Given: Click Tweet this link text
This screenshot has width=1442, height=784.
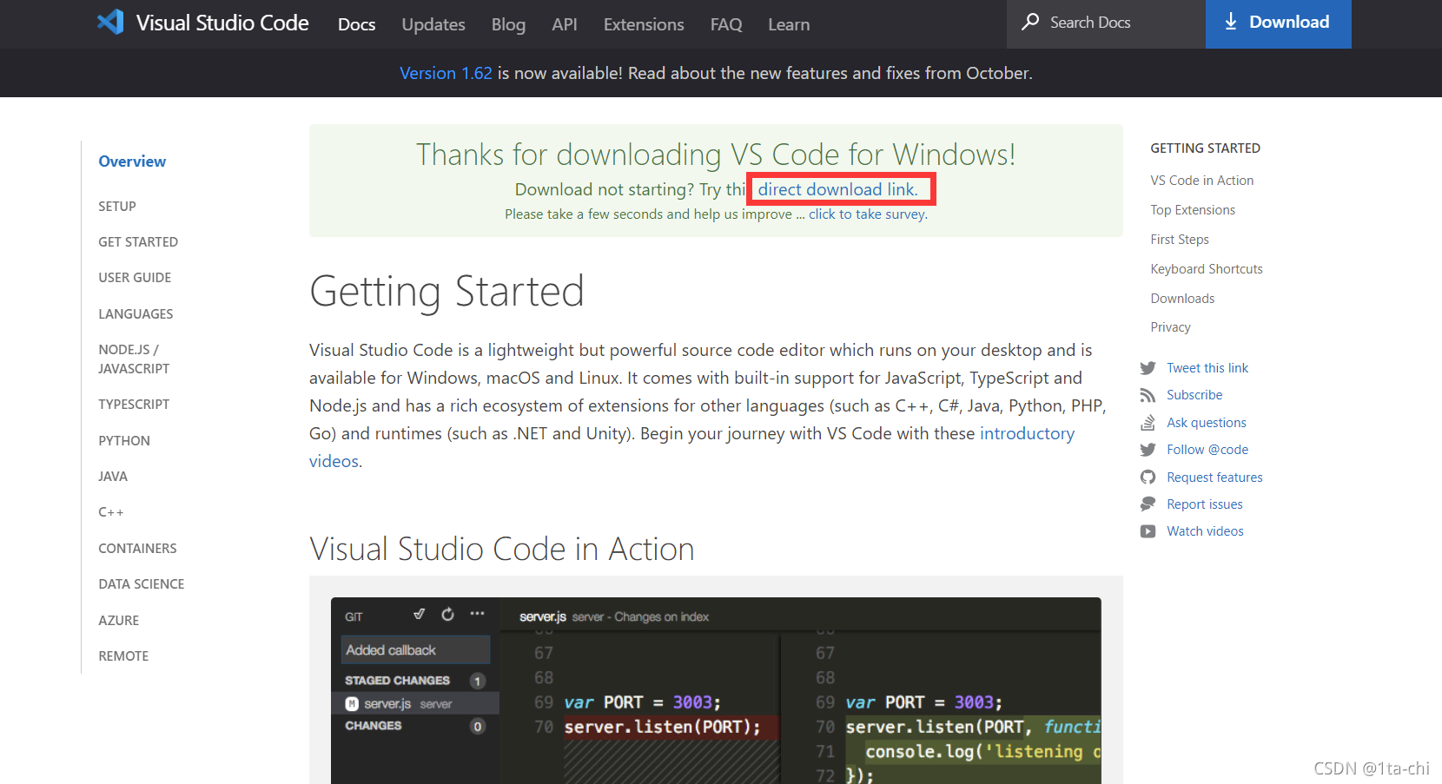Looking at the screenshot, I should click(x=1207, y=368).
